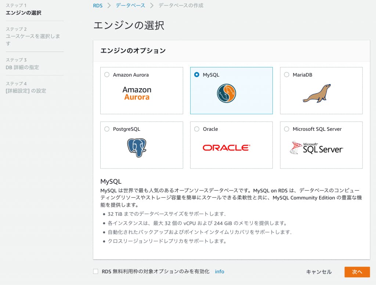376x285 pixels.
Task: Select the Microsoft SQL Server radio button
Action: (286, 129)
